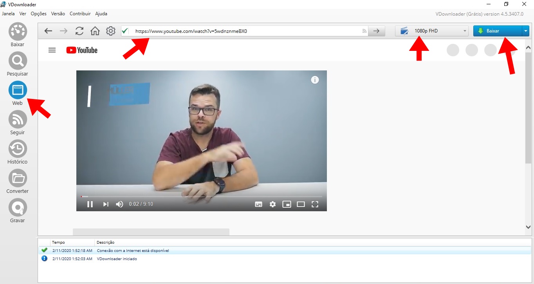Click the go arrow next to address bar
This screenshot has height=284, width=534.
tap(377, 31)
